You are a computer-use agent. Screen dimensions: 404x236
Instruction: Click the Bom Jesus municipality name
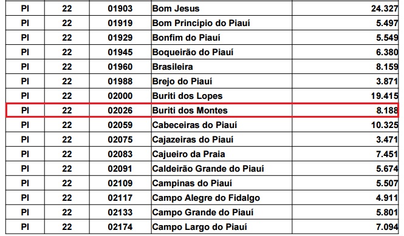[176, 8]
